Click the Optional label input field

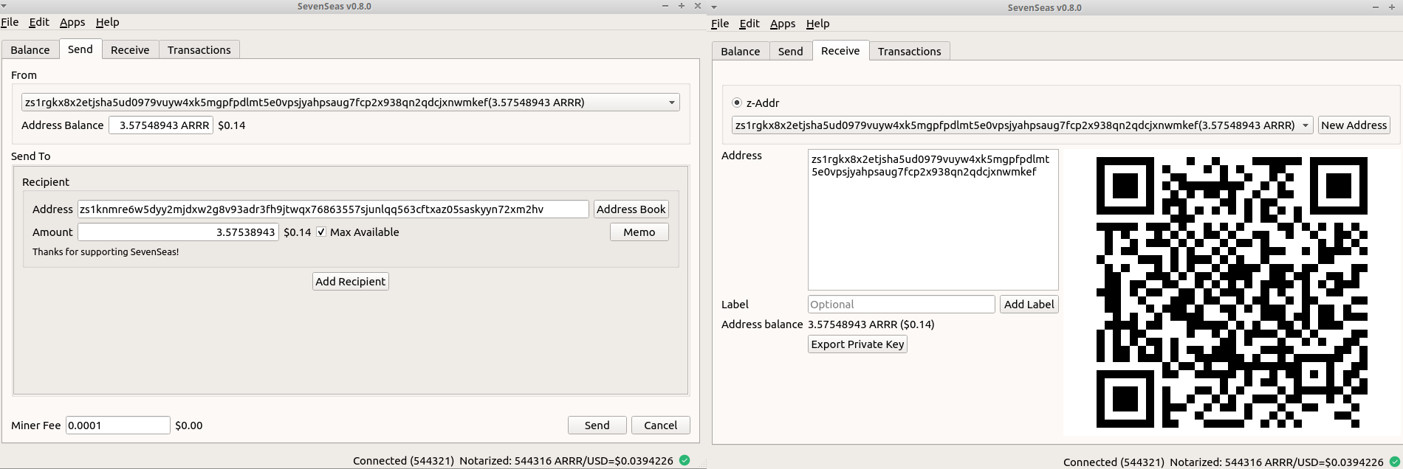(x=902, y=305)
